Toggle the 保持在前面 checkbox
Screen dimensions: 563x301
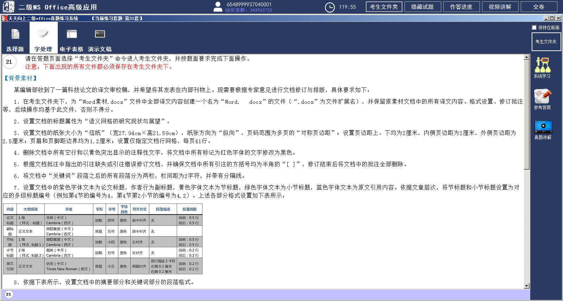coord(534,27)
